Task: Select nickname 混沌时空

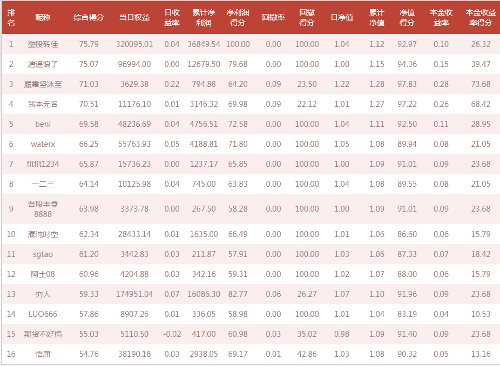Action: pyautogui.click(x=43, y=234)
